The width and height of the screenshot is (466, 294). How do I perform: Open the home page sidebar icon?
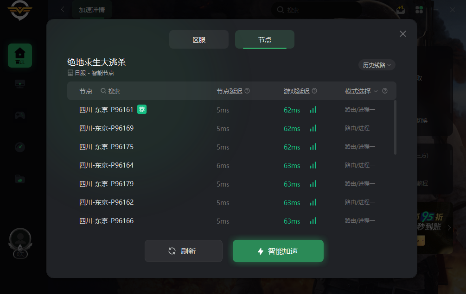point(20,56)
